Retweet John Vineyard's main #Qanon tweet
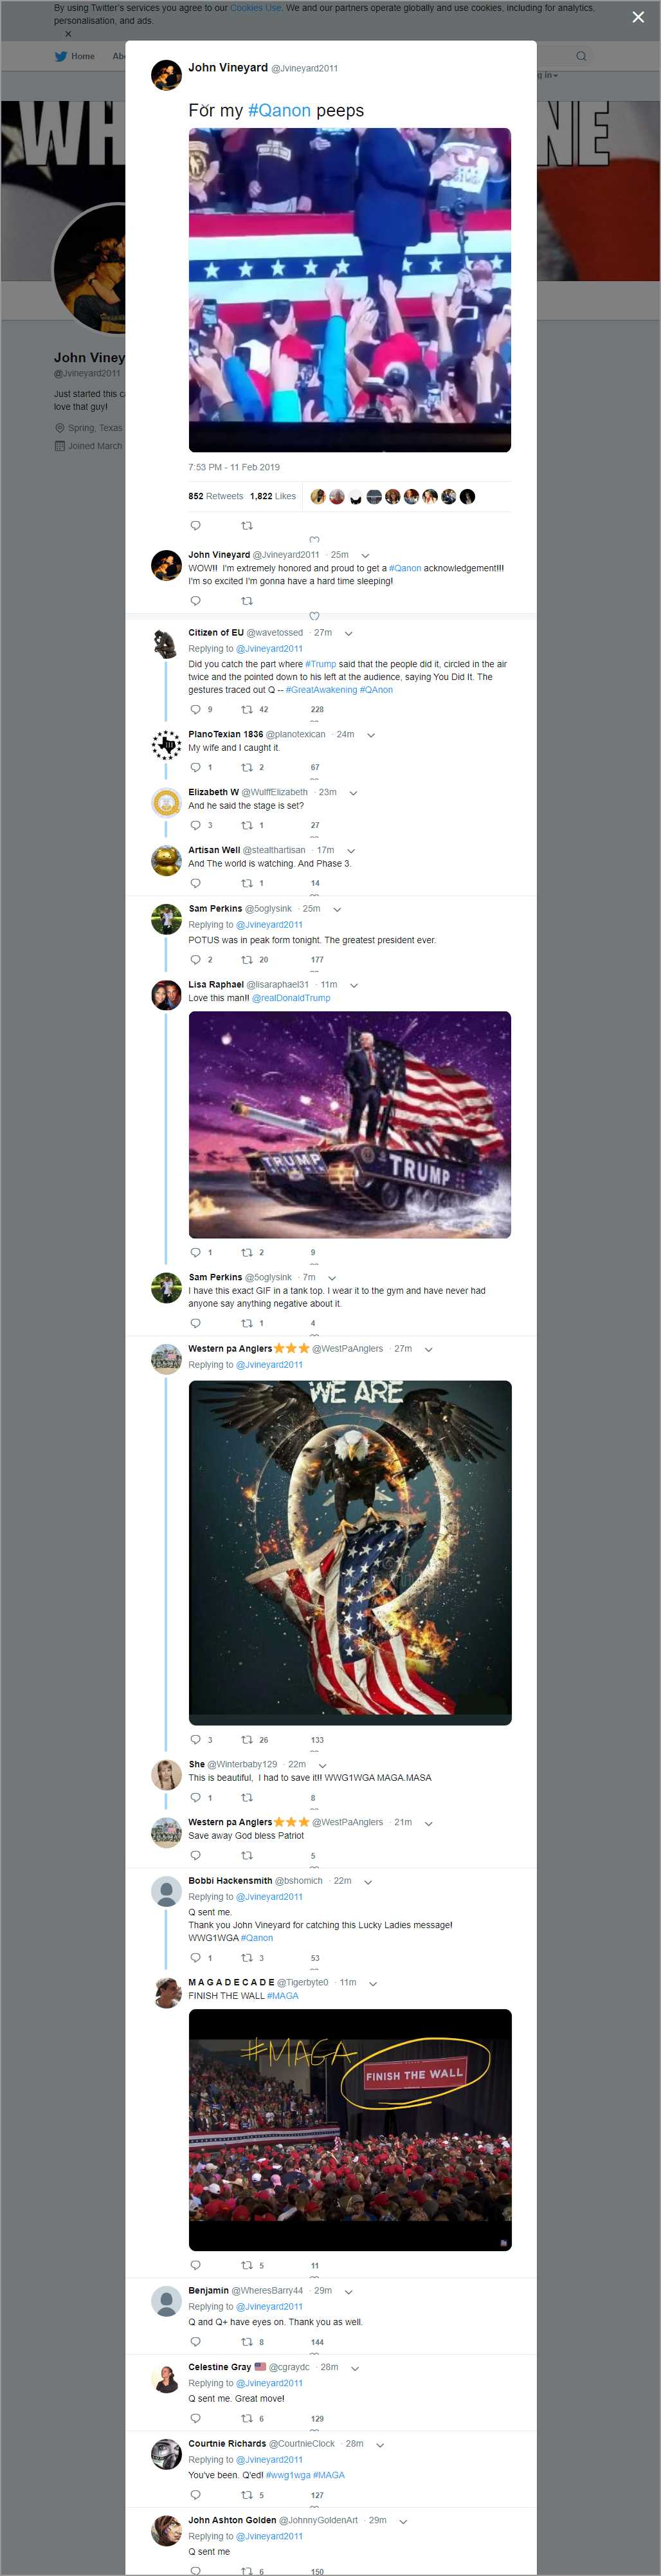Screen dimensions: 661x2576 click(x=247, y=525)
